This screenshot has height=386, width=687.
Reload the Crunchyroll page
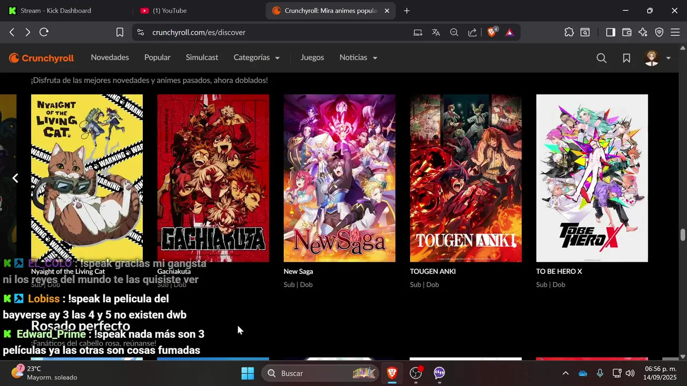tap(45, 32)
